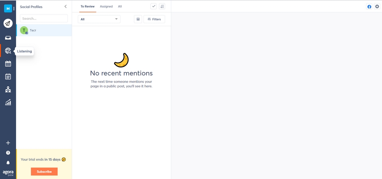Open the Reports chart icon
The height and width of the screenshot is (179, 382).
coord(8,102)
